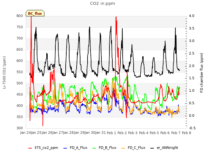This screenshot has height=154, width=206.
Task: Select the li75_co2_ppm legend entry
Action: point(43,148)
